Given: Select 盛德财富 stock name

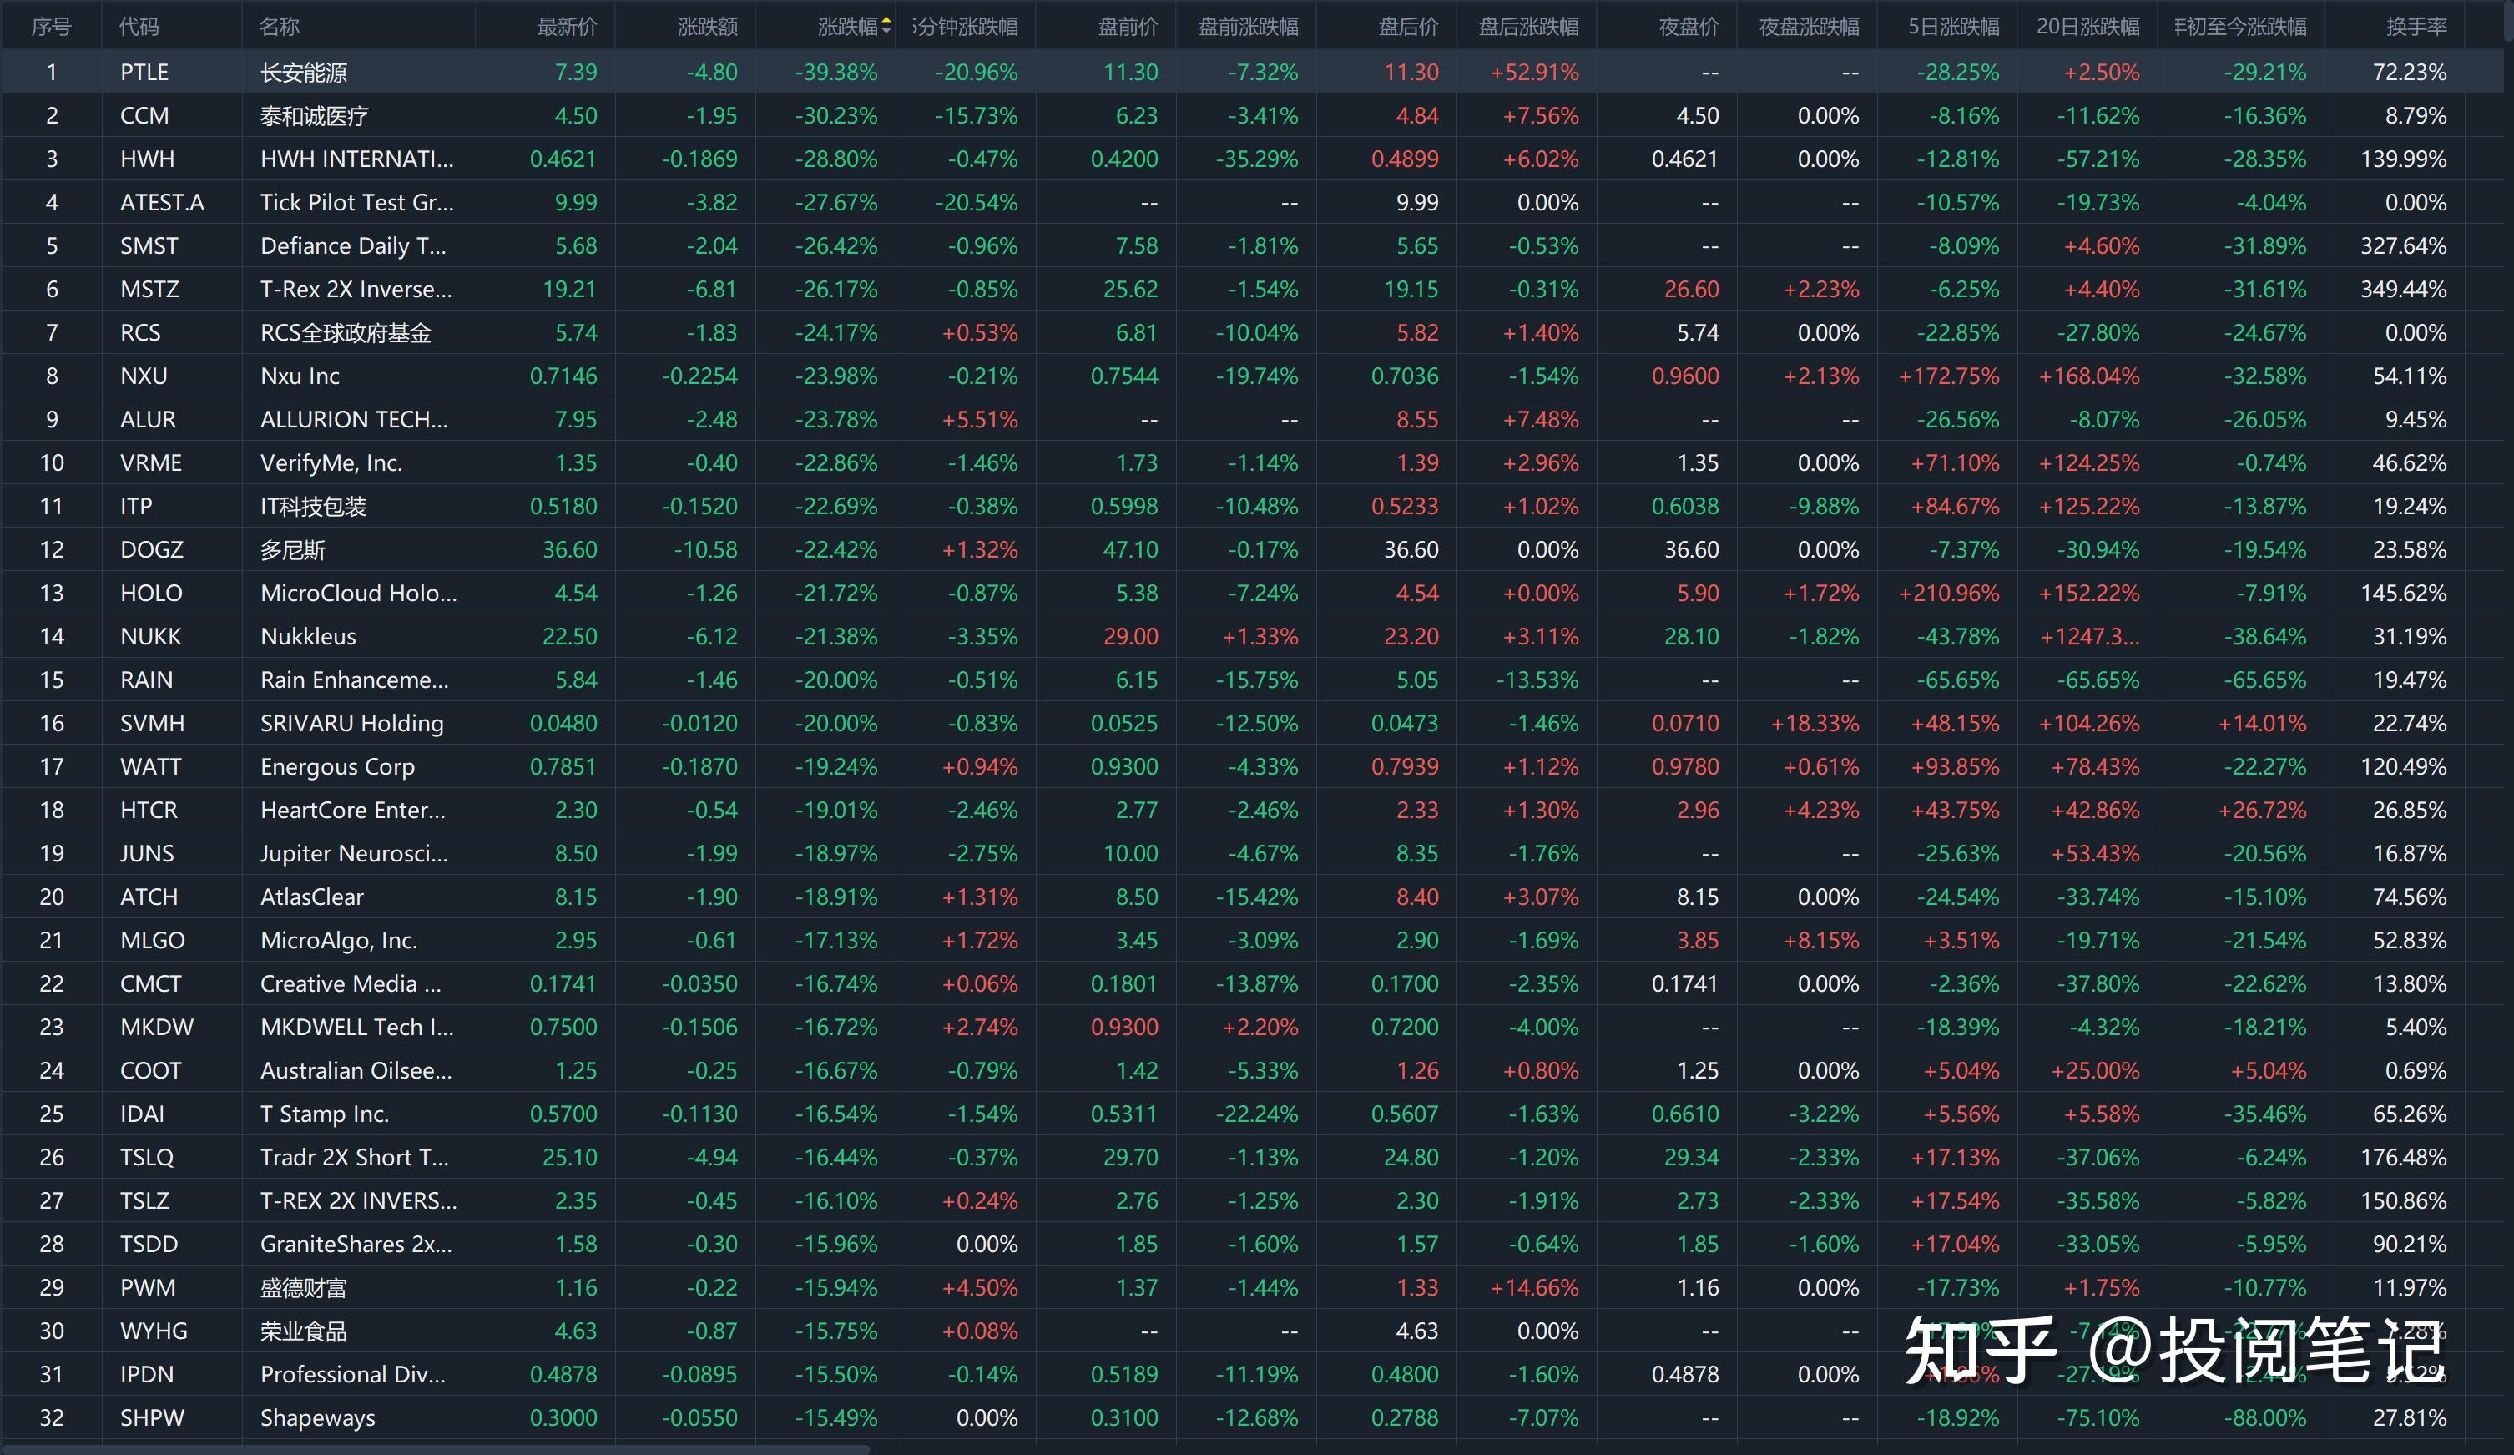Looking at the screenshot, I should pos(303,1288).
